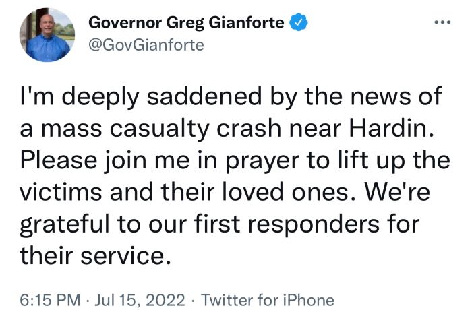Click the line "grateful to our first responders"
This screenshot has height=310, width=472.
coord(220,225)
